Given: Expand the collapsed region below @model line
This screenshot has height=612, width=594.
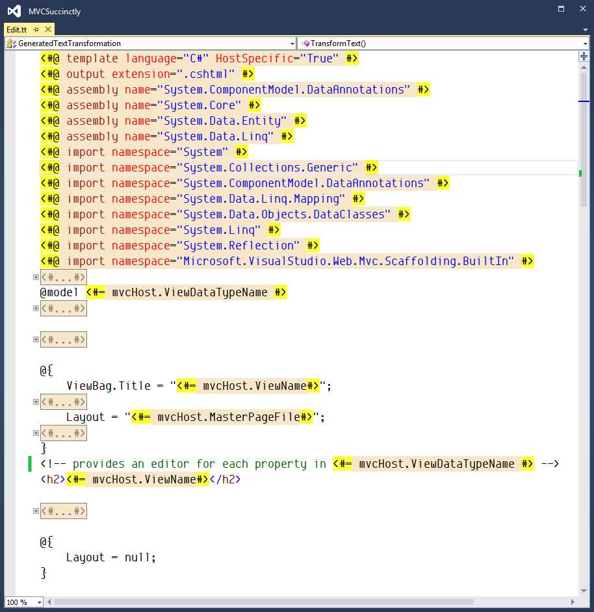Looking at the screenshot, I should tap(36, 308).
